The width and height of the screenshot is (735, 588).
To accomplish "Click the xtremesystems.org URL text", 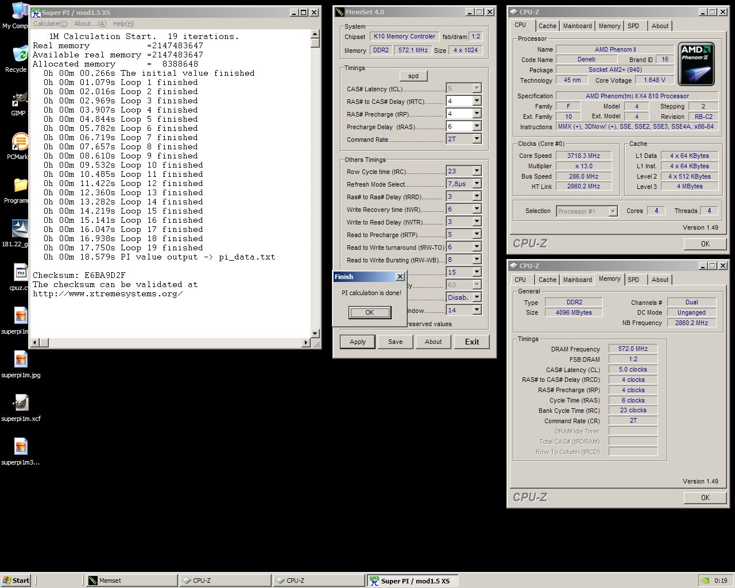I will tap(107, 293).
